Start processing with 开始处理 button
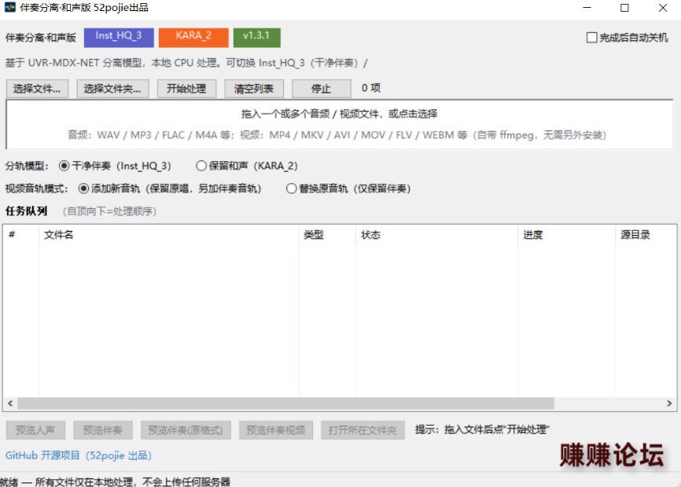 click(186, 89)
